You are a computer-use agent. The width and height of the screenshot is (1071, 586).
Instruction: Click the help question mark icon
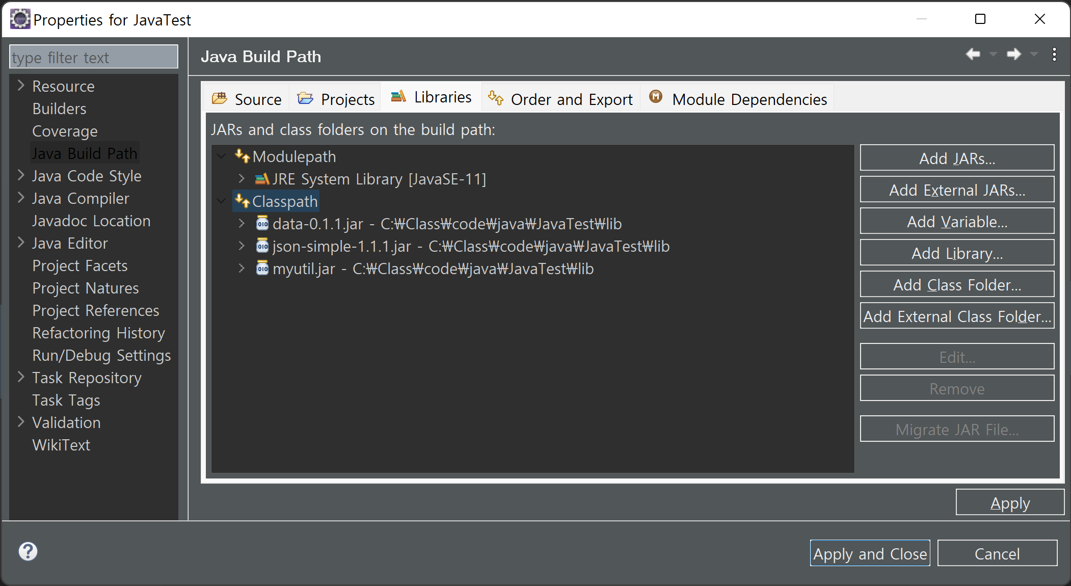28,551
